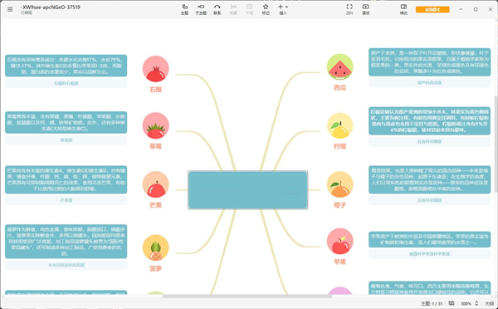
Task: Open the 100% zoom percentage selector
Action: coord(466,303)
